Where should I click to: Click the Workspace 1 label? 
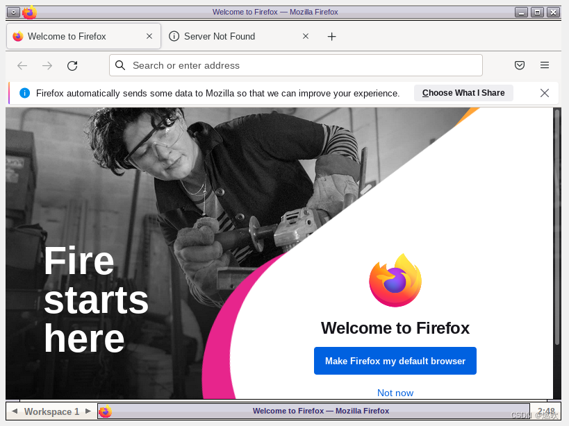coord(51,411)
